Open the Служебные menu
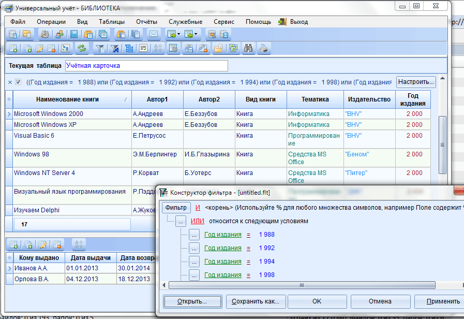The height and width of the screenshot is (319, 464). pos(185,22)
